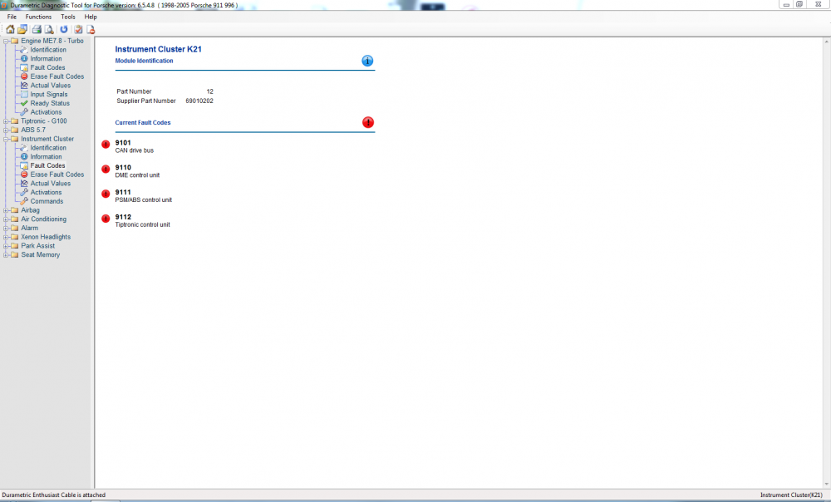Click the Home toolbar icon
This screenshot has height=502, width=831.
tap(8, 28)
